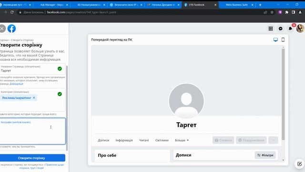
Task: Switch to the Ads Manager tab
Action: pyautogui.click(x=51, y=5)
